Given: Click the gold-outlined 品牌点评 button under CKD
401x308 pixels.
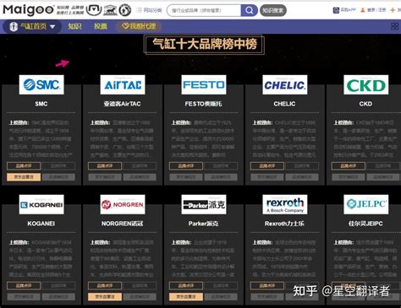Looking at the screenshot, I should click(349, 166).
